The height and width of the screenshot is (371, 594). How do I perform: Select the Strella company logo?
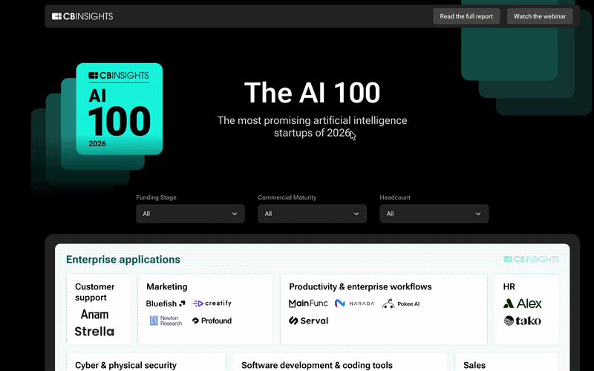94,331
